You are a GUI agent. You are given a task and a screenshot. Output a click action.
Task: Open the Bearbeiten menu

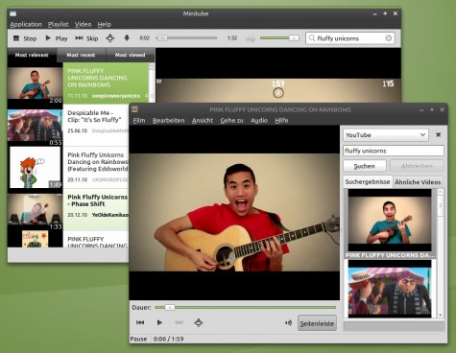click(x=168, y=121)
